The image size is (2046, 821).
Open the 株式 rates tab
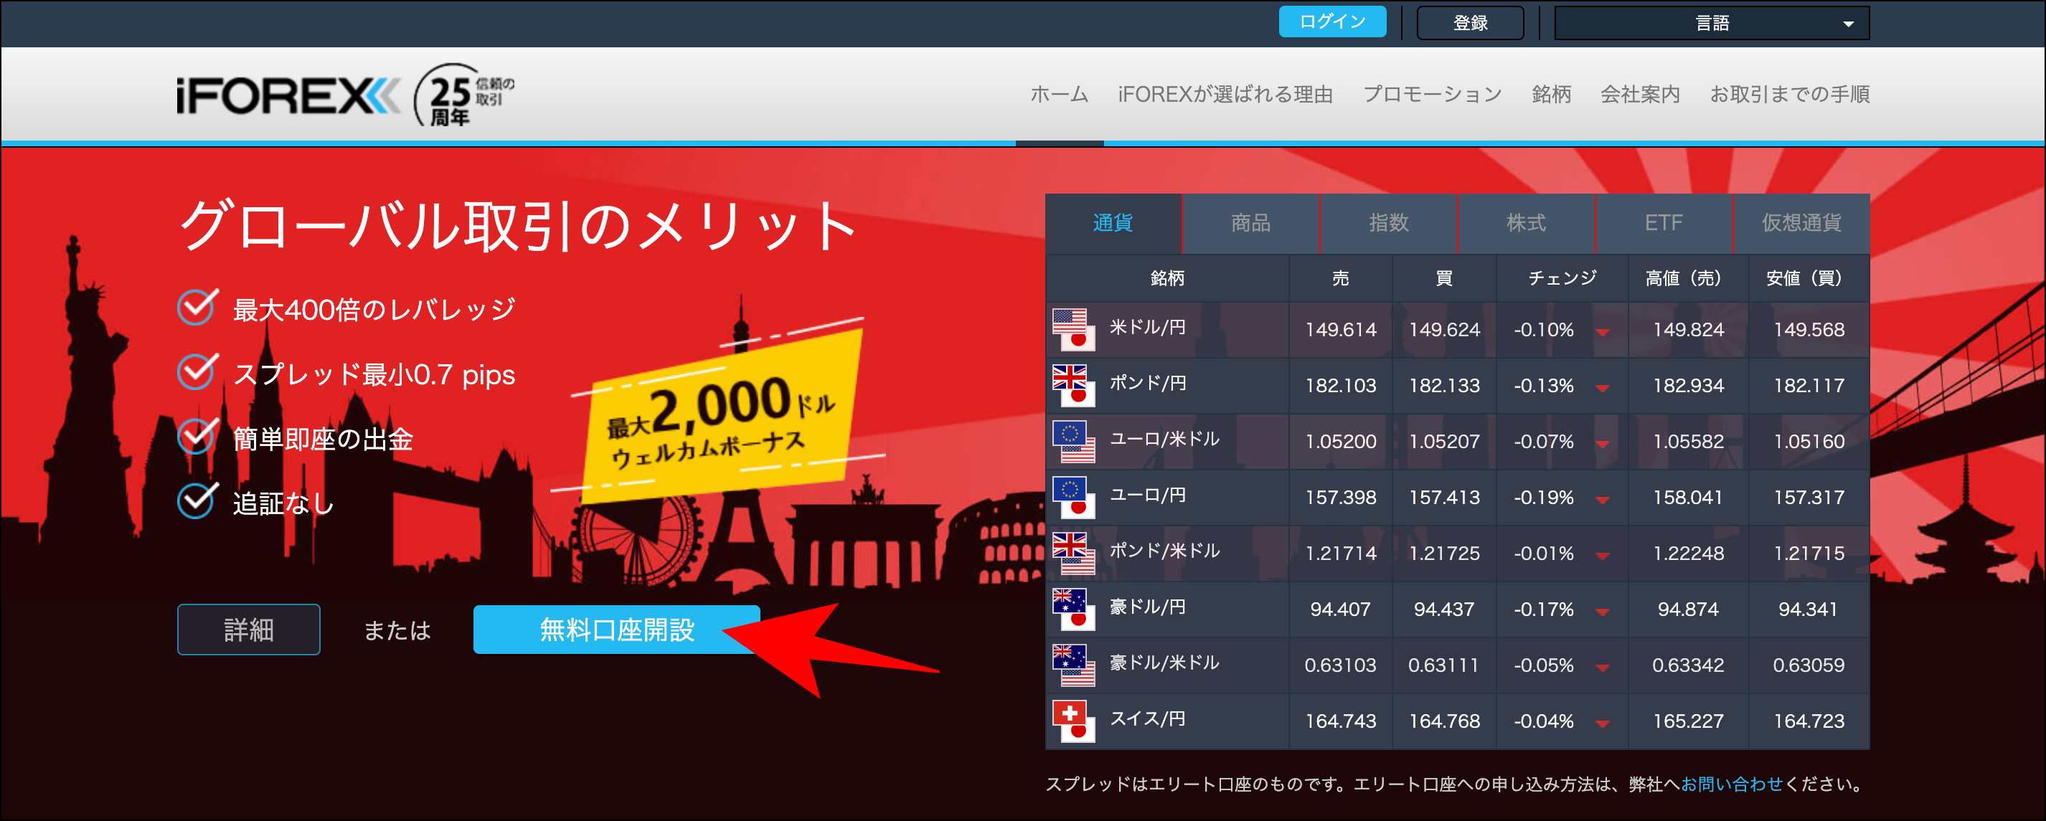coord(1525,223)
